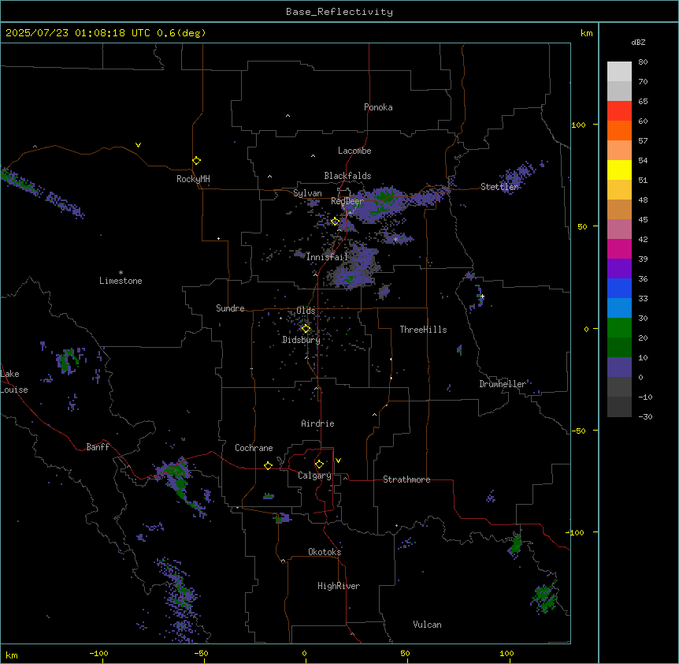Click the Airdrie label
The width and height of the screenshot is (679, 664).
click(x=318, y=423)
